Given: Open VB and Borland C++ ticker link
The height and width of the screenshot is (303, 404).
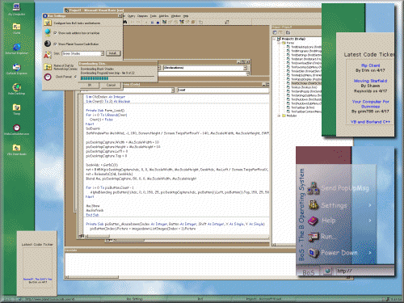Looking at the screenshot, I should click(370, 122).
